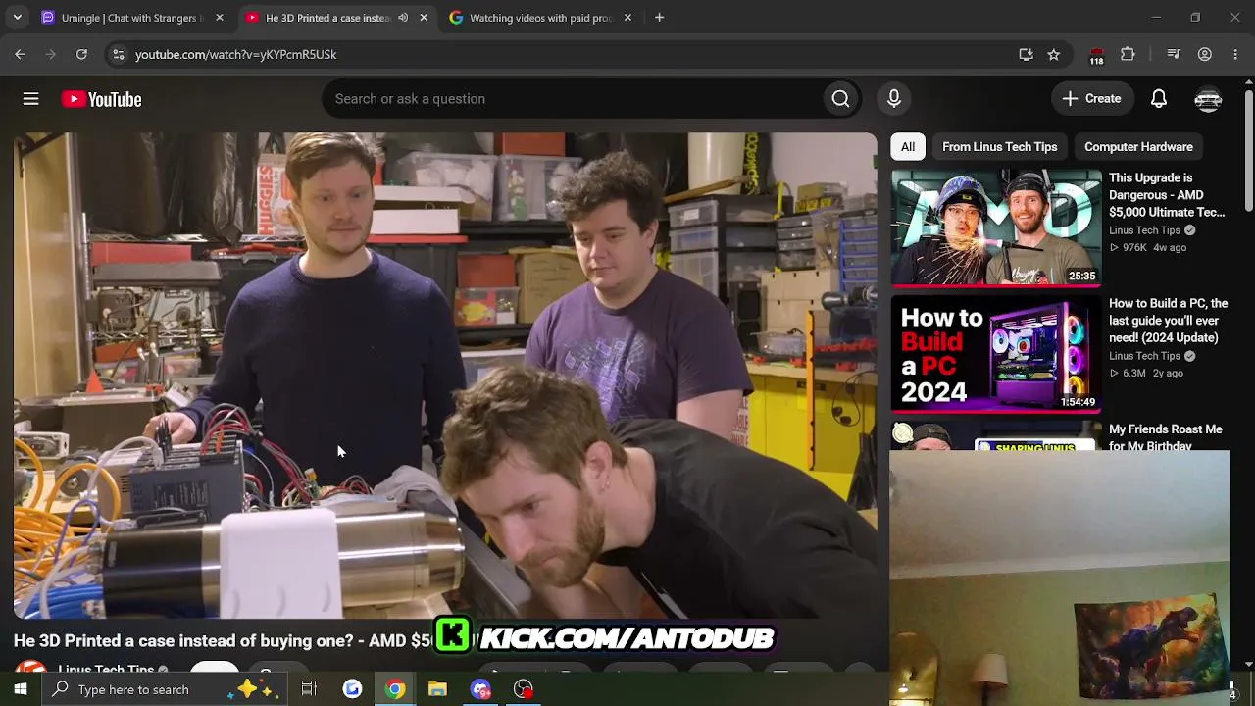
Task: Open Discord from the taskbar
Action: click(x=480, y=689)
